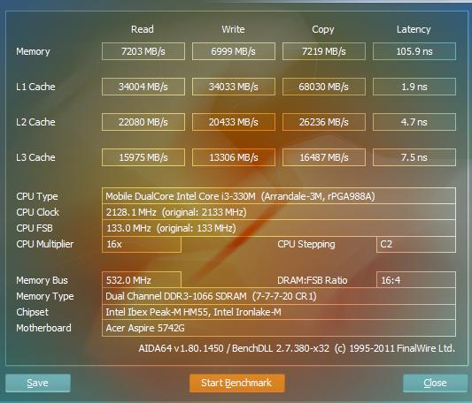Click the CPU Multiplier label
This screenshot has height=403, width=472.
tap(45, 244)
